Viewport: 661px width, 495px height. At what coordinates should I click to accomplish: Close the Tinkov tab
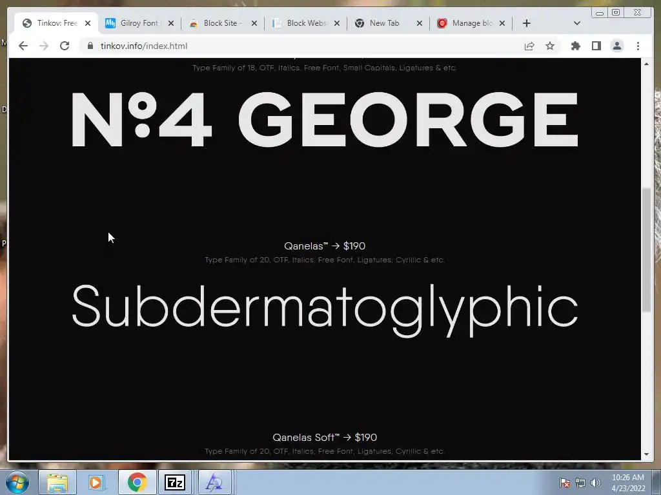pos(88,23)
